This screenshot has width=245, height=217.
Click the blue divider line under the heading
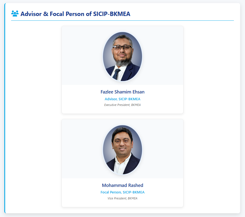point(122,20)
